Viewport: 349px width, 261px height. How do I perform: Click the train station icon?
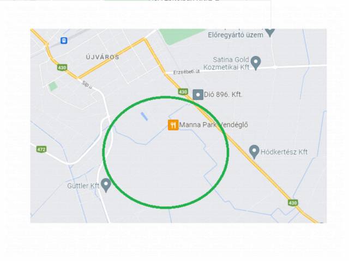tap(64, 41)
